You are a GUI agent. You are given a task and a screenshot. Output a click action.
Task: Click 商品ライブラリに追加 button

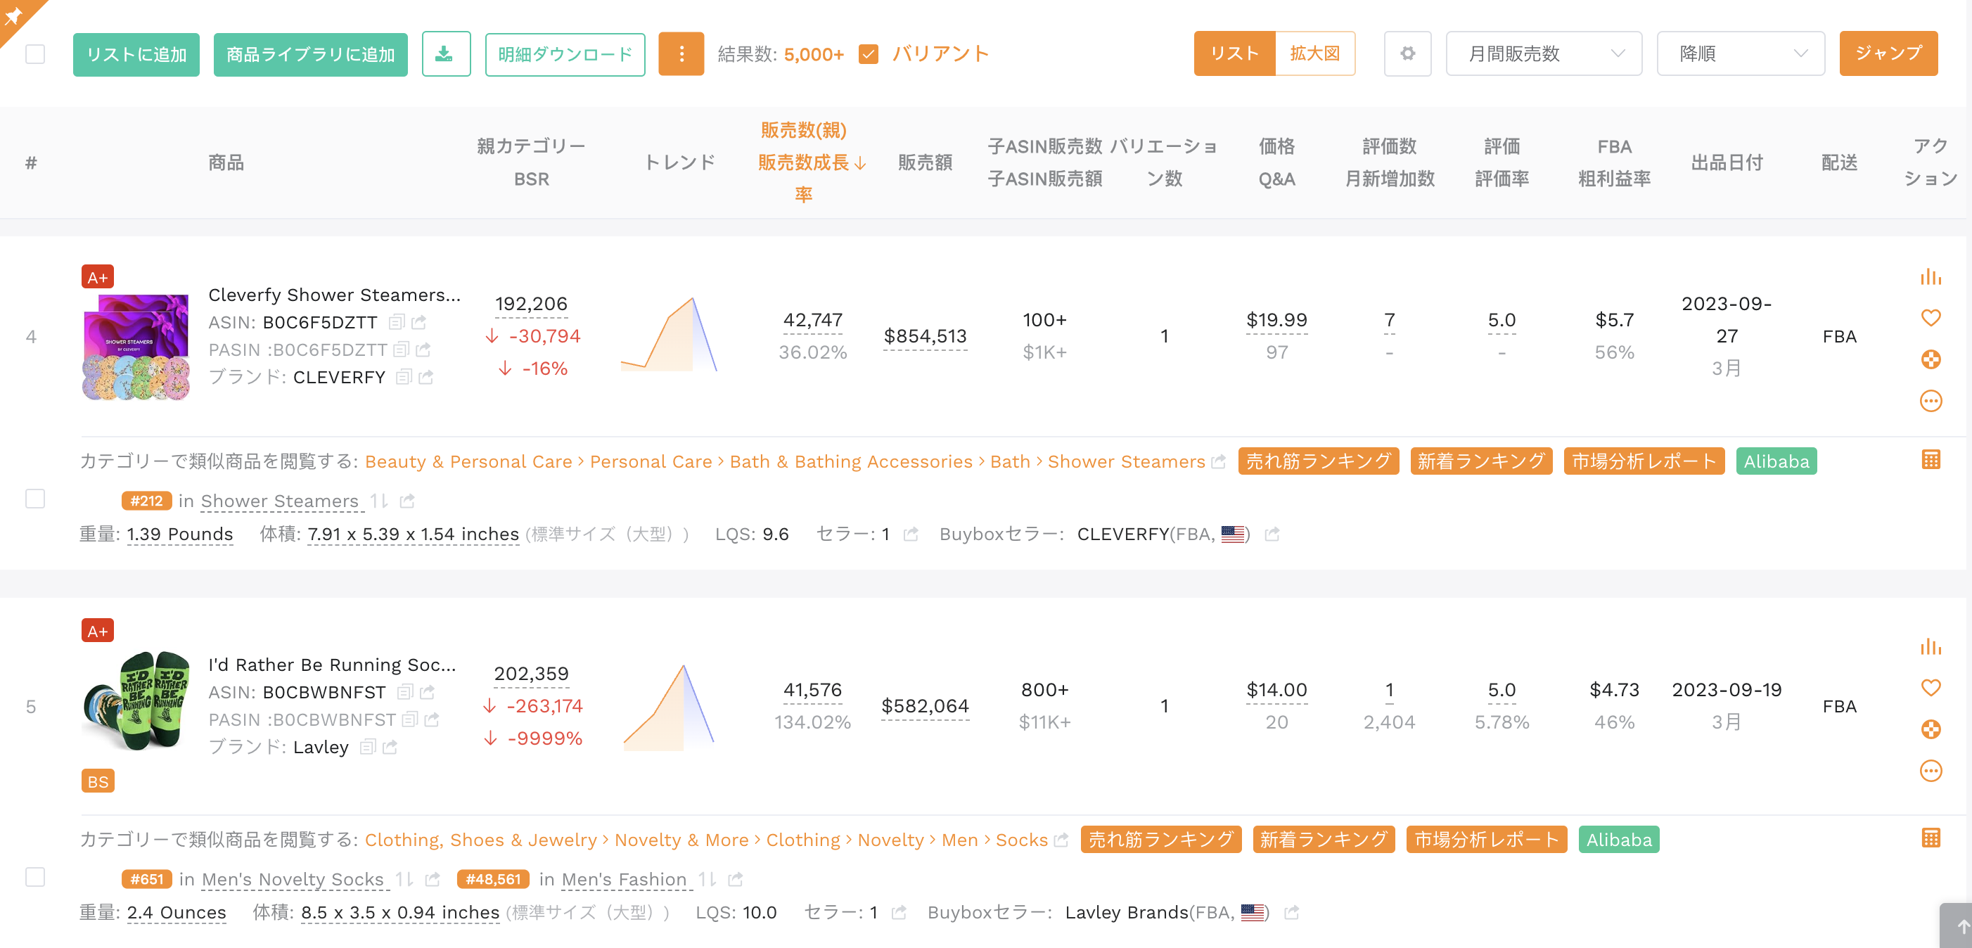(310, 54)
